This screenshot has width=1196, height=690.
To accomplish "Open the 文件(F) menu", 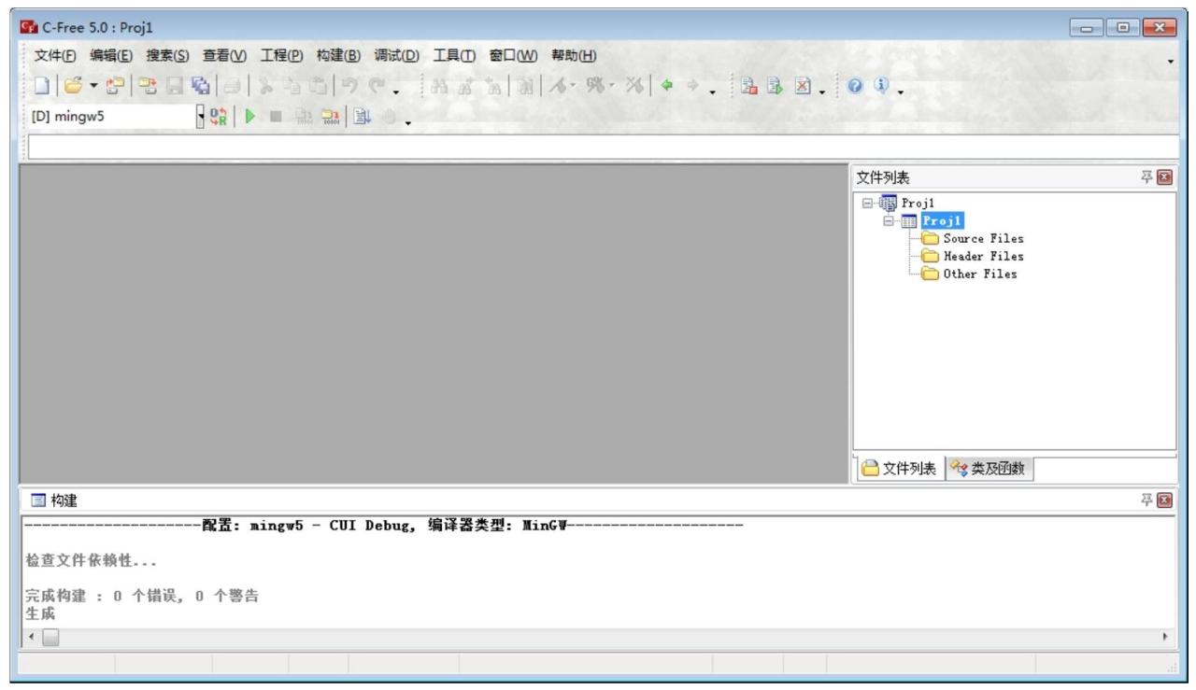I will pos(55,55).
